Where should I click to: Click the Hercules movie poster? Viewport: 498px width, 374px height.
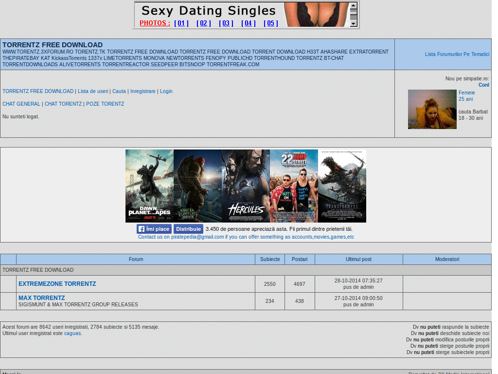[x=246, y=186]
